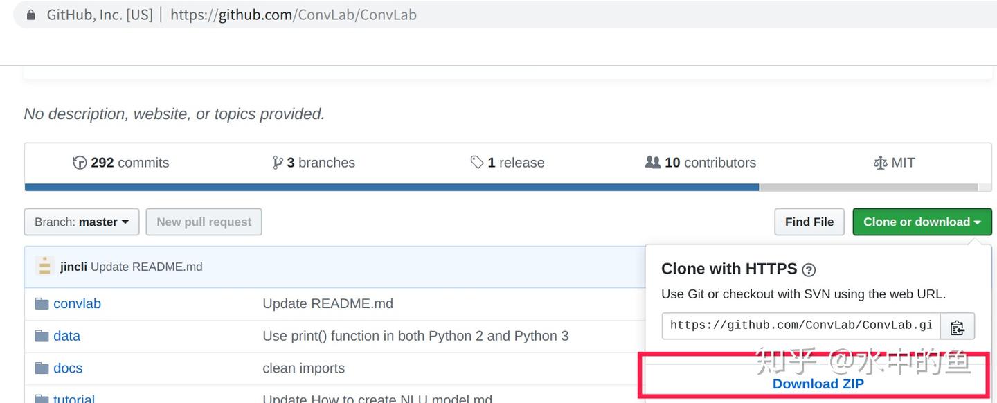The width and height of the screenshot is (997, 403).
Task: Click the Find File button
Action: [809, 222]
